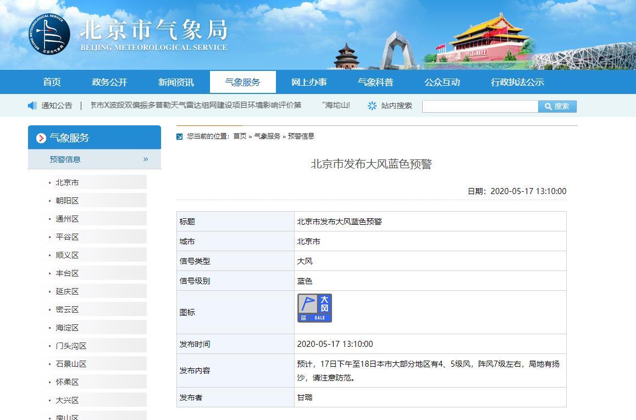Click the breadcrumb location icon before 您当前的位置
Screen dimensions: 636x420
[x=179, y=136]
